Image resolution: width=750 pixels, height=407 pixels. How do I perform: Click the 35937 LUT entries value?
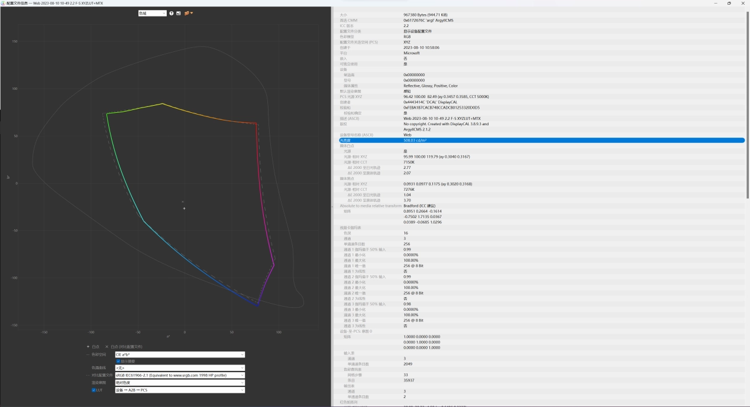(409, 380)
